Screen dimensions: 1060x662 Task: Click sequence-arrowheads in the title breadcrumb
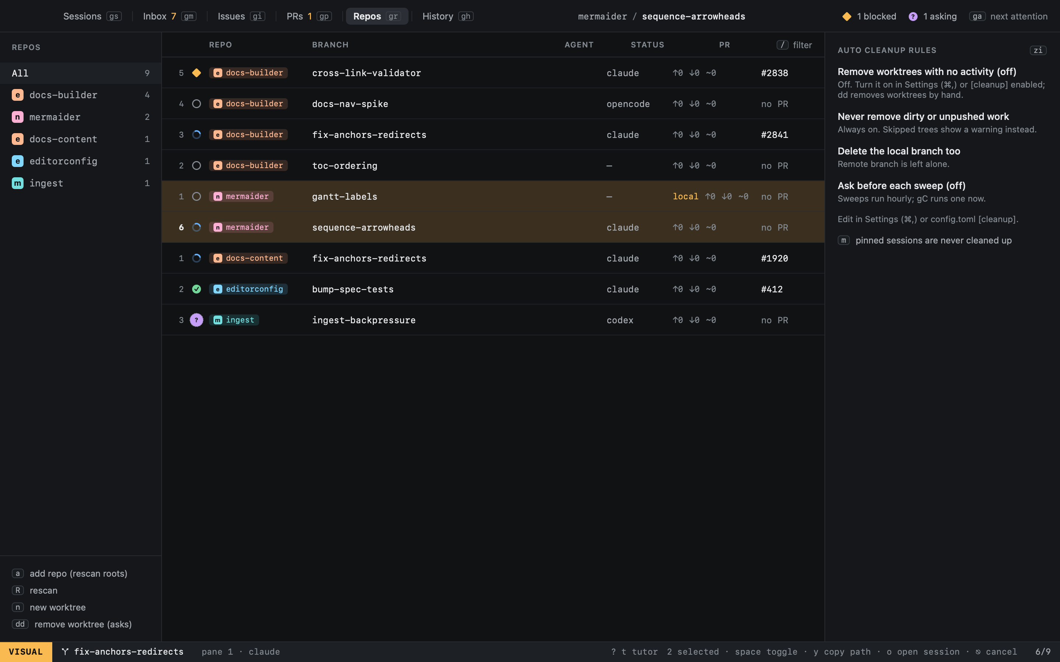click(x=693, y=17)
